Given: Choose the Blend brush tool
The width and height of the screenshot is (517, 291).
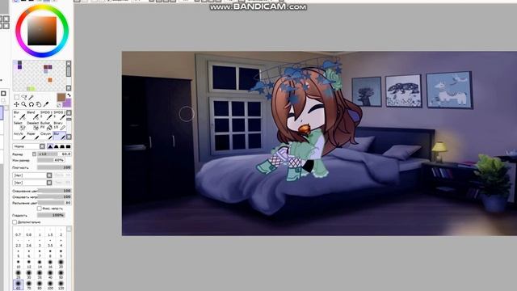Looking at the screenshot, I should tap(33, 115).
